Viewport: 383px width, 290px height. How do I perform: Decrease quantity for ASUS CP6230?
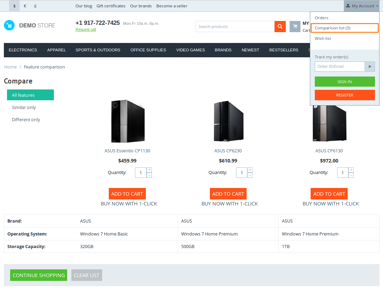(250, 175)
